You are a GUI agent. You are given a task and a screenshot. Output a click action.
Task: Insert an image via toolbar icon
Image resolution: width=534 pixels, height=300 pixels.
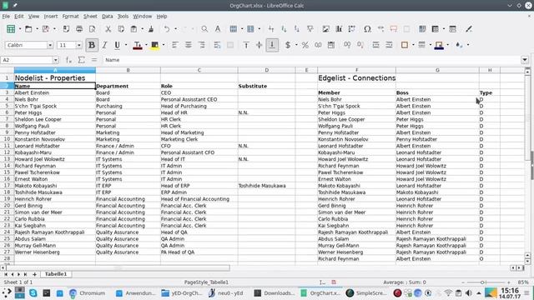(x=326, y=29)
